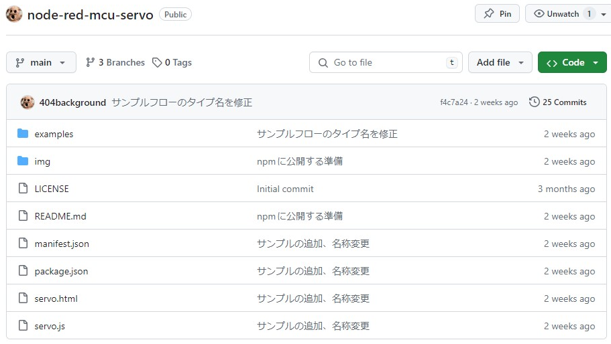This screenshot has width=611, height=344.
Task: Open the Initial commit message link
Action: (x=285, y=189)
